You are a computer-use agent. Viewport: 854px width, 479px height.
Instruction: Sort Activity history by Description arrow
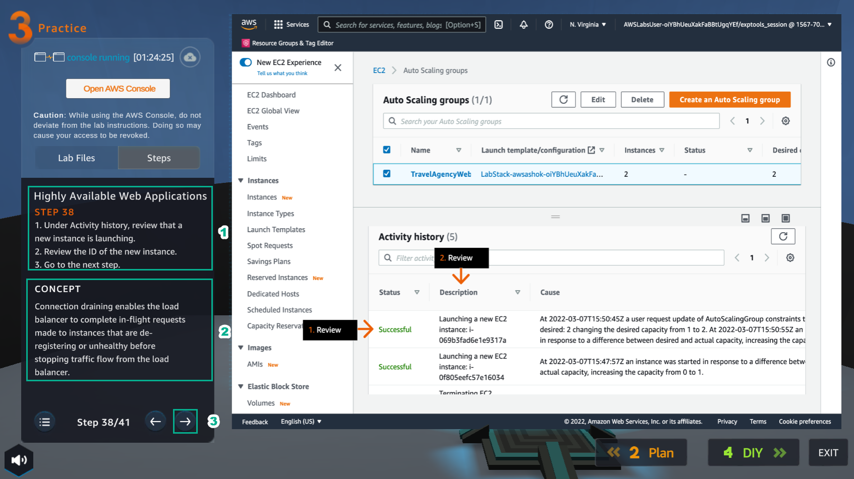click(518, 292)
